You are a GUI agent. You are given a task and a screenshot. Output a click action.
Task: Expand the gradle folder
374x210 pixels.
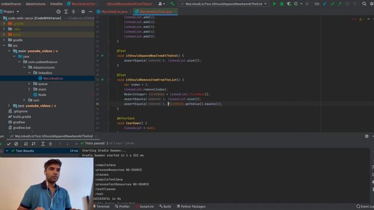4,40
